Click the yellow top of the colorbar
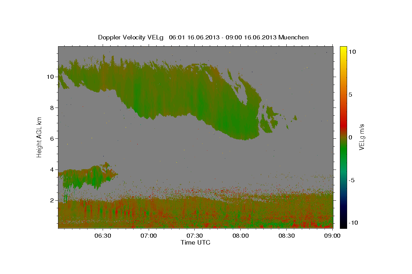 pos(343,50)
